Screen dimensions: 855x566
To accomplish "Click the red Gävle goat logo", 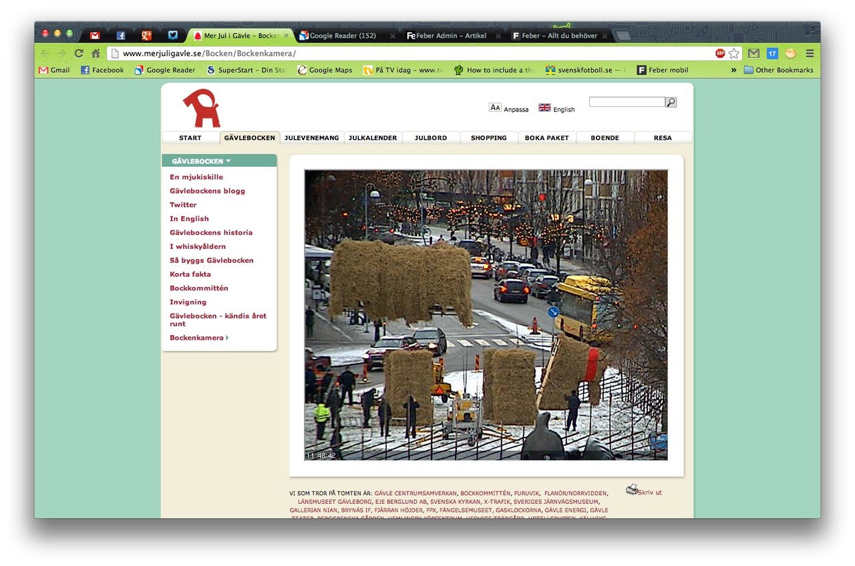I will (x=201, y=108).
